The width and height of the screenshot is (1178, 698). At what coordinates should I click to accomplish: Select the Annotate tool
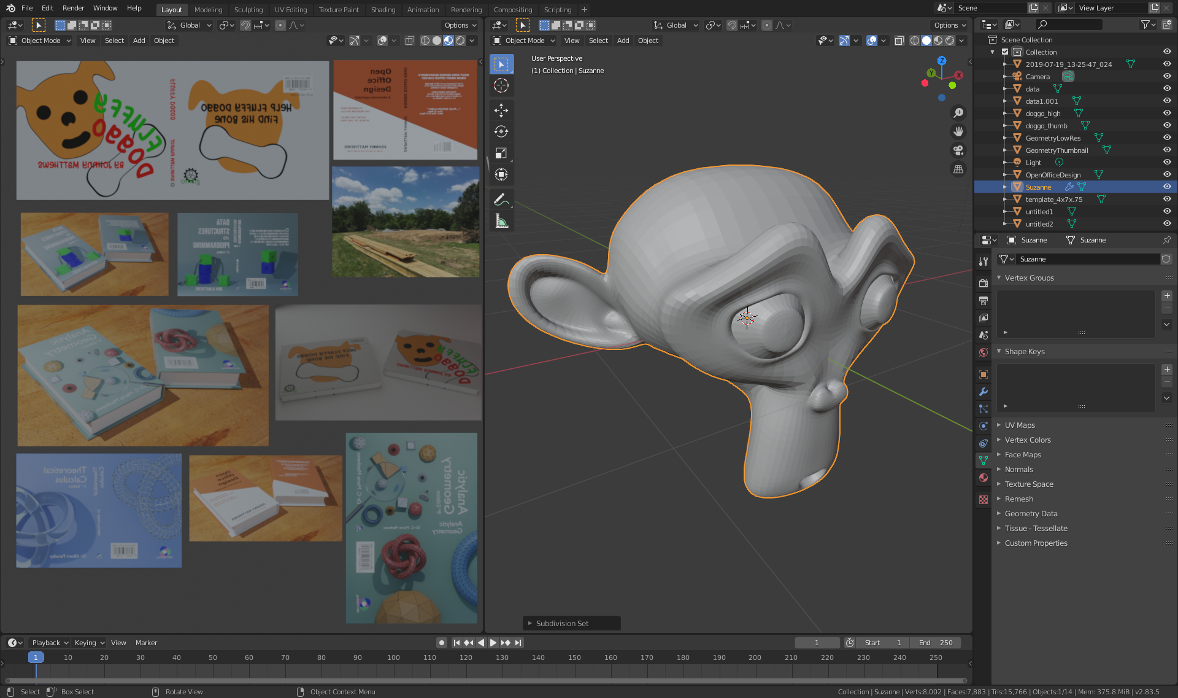[501, 200]
